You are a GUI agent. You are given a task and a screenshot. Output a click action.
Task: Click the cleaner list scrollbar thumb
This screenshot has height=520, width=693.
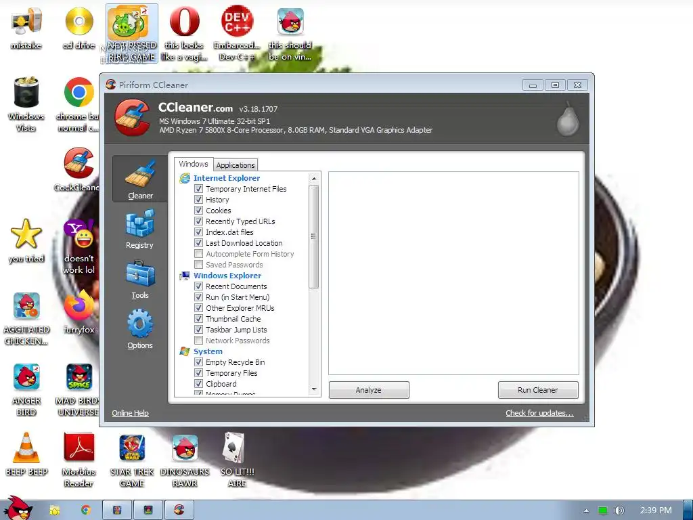313,236
